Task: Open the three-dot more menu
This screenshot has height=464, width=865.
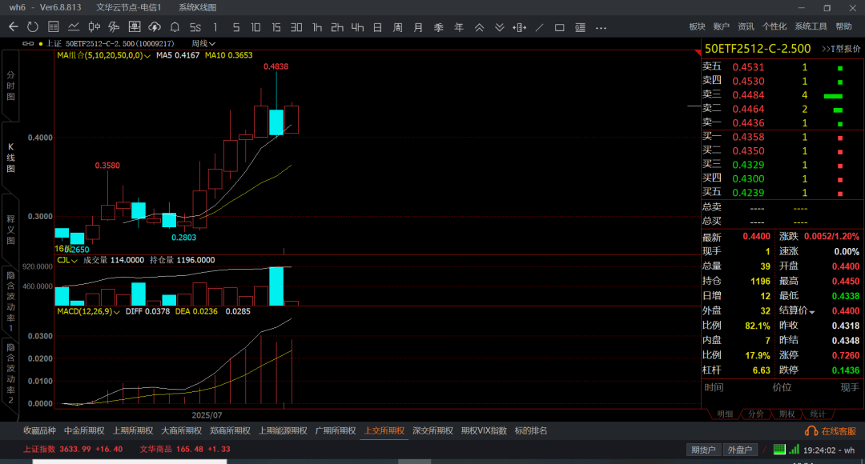Action: (x=601, y=27)
